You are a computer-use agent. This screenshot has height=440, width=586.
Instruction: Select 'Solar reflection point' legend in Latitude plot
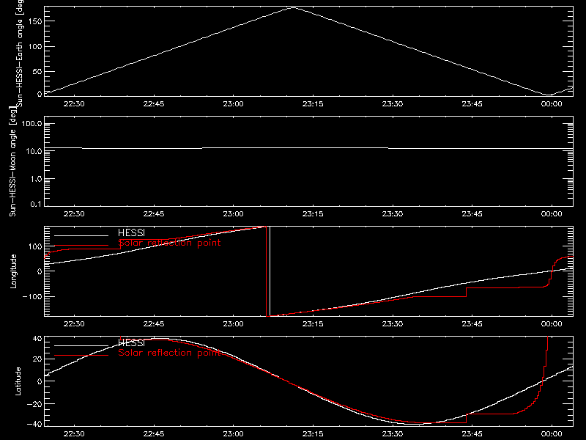click(169, 353)
